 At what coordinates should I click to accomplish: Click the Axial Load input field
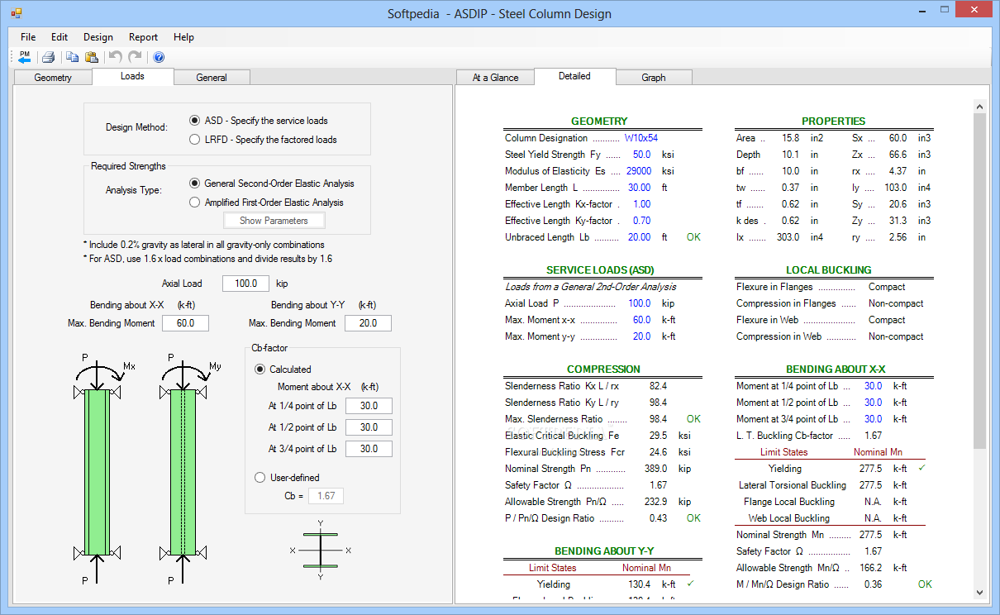[245, 284]
